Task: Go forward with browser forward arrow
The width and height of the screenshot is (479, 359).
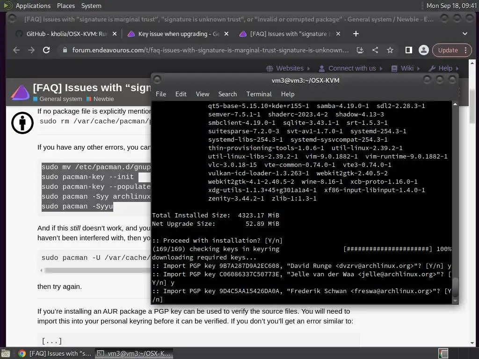Action: pos(31,50)
